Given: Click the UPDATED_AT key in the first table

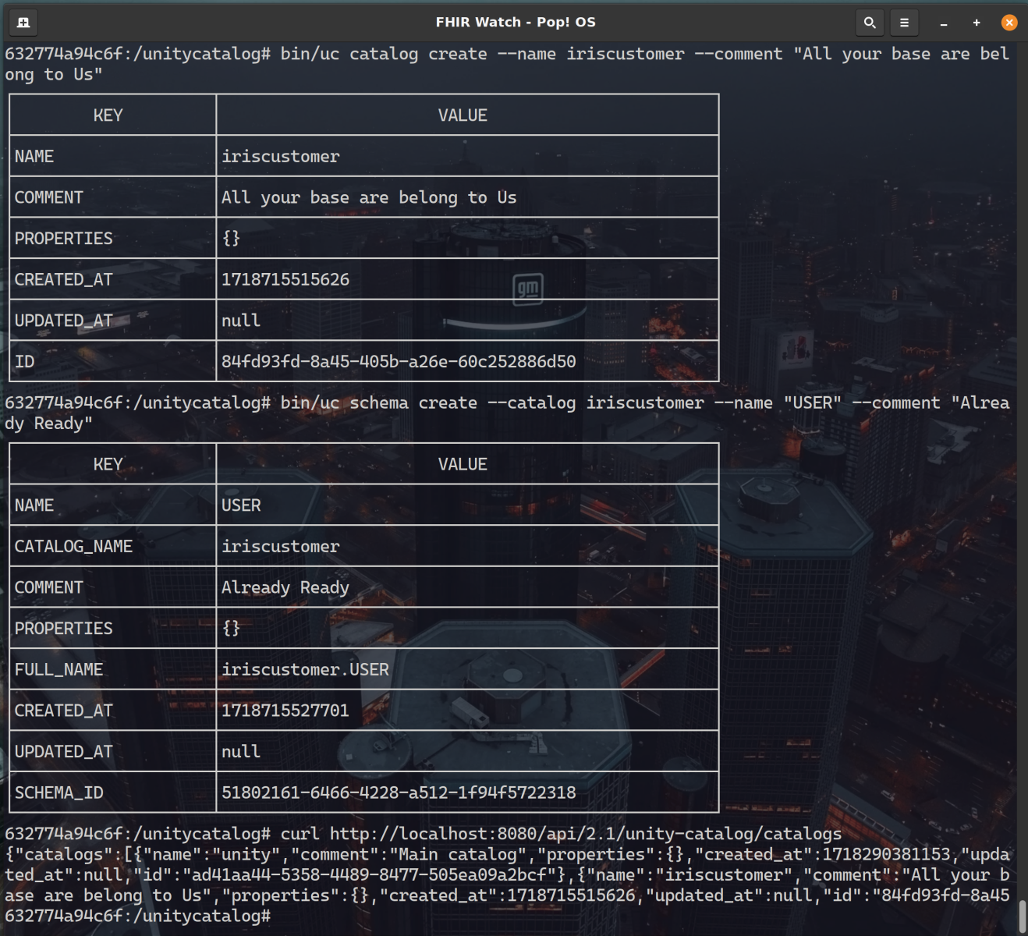Looking at the screenshot, I should pyautogui.click(x=64, y=321).
